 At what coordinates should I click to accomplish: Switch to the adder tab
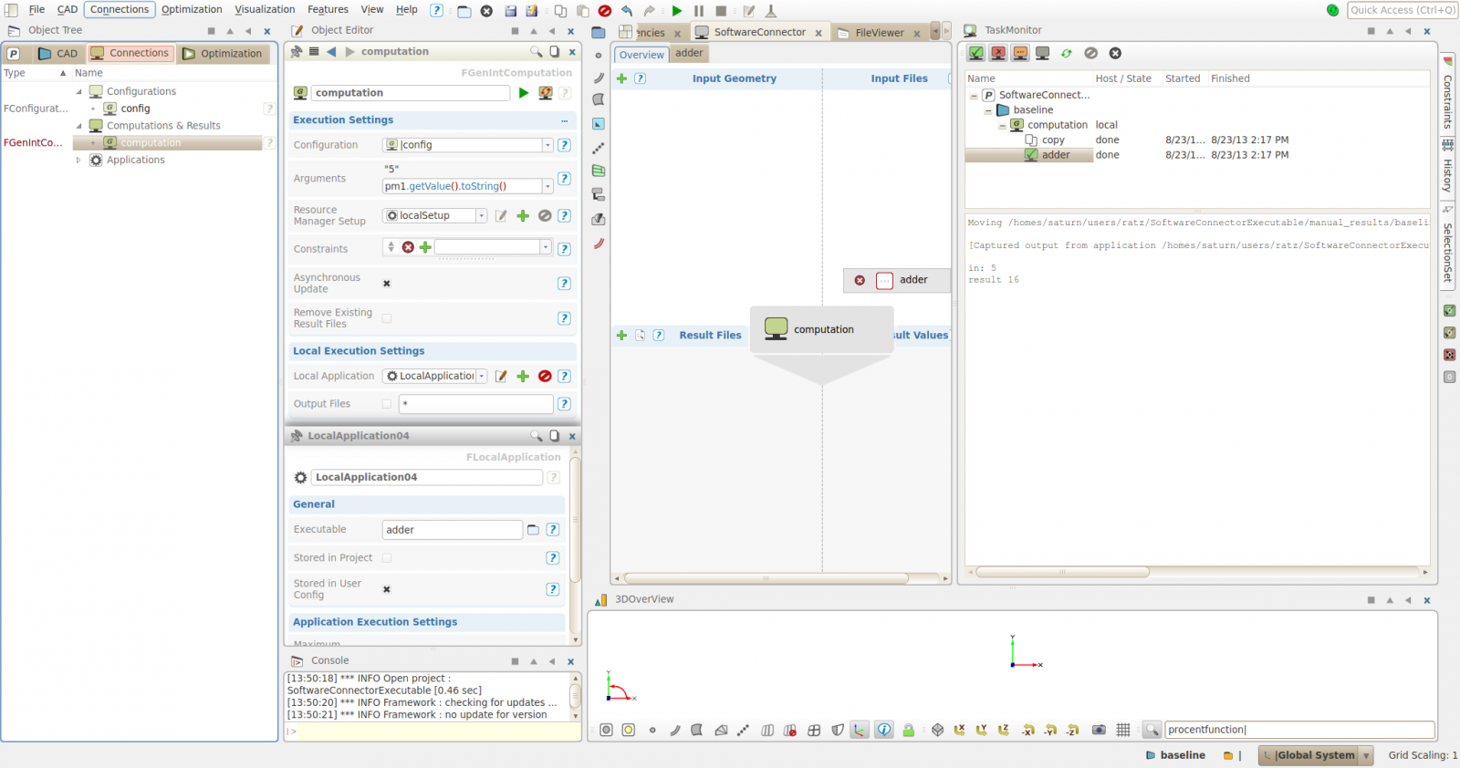pos(689,54)
